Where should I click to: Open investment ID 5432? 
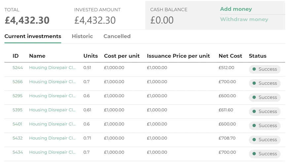[x=18, y=138]
